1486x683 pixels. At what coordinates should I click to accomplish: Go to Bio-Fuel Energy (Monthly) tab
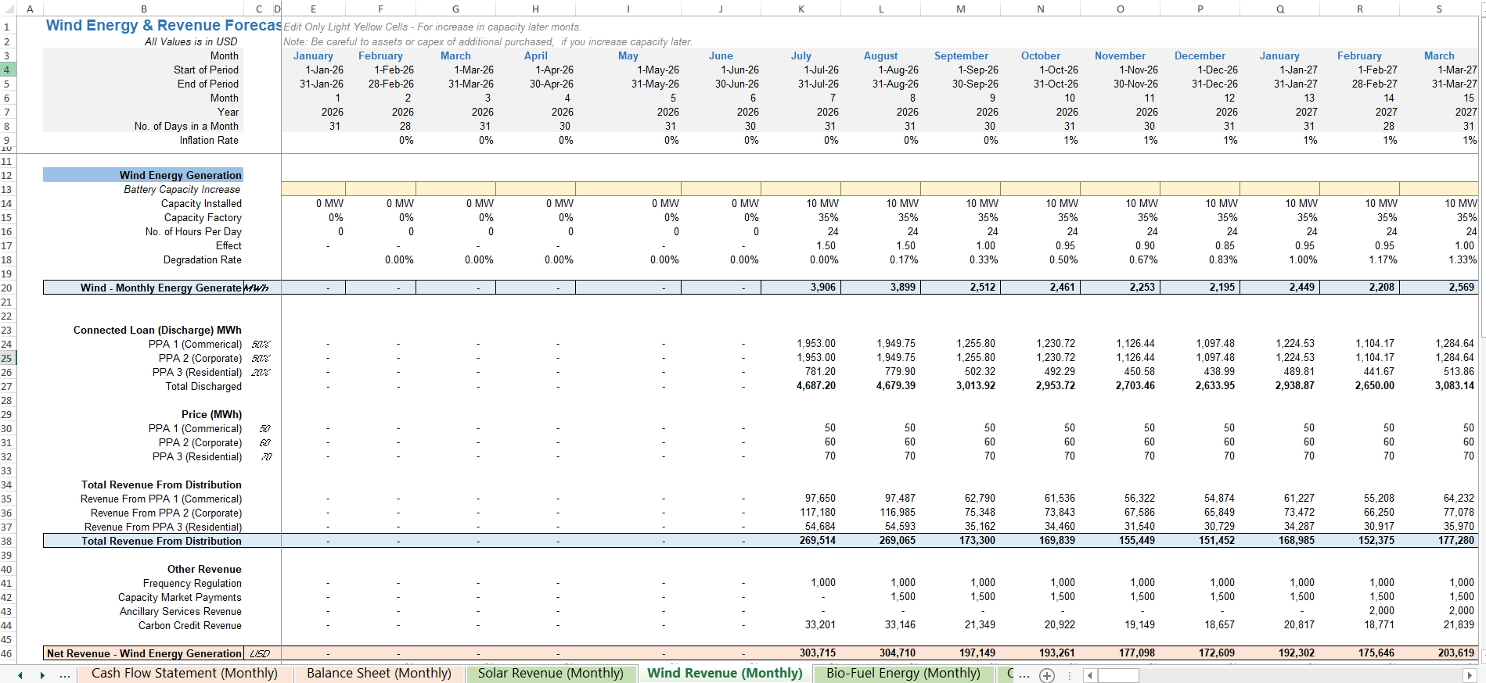click(903, 674)
